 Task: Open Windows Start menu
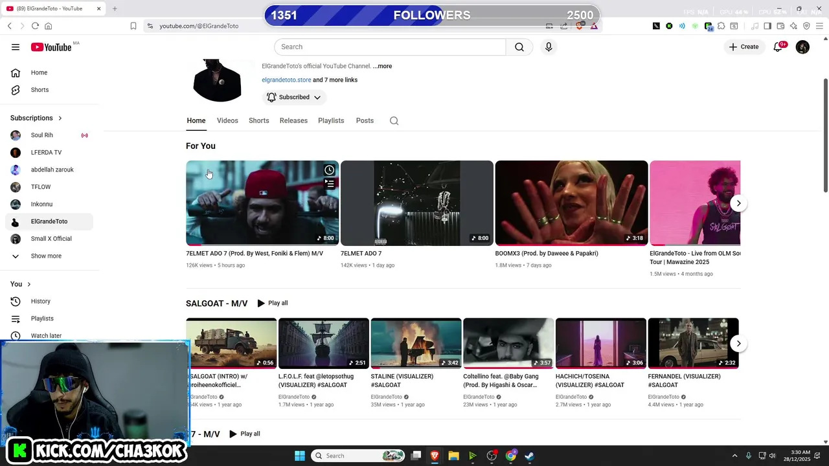tap(300, 456)
